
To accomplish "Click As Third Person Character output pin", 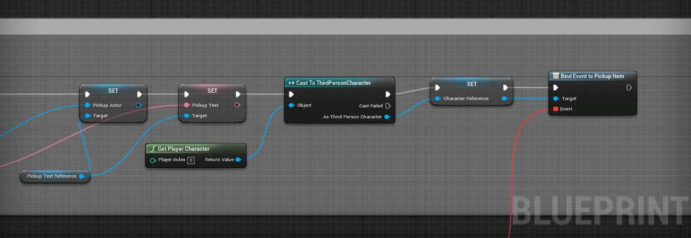I will [387, 117].
